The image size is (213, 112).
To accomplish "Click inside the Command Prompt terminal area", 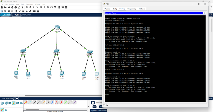I will (155, 58).
